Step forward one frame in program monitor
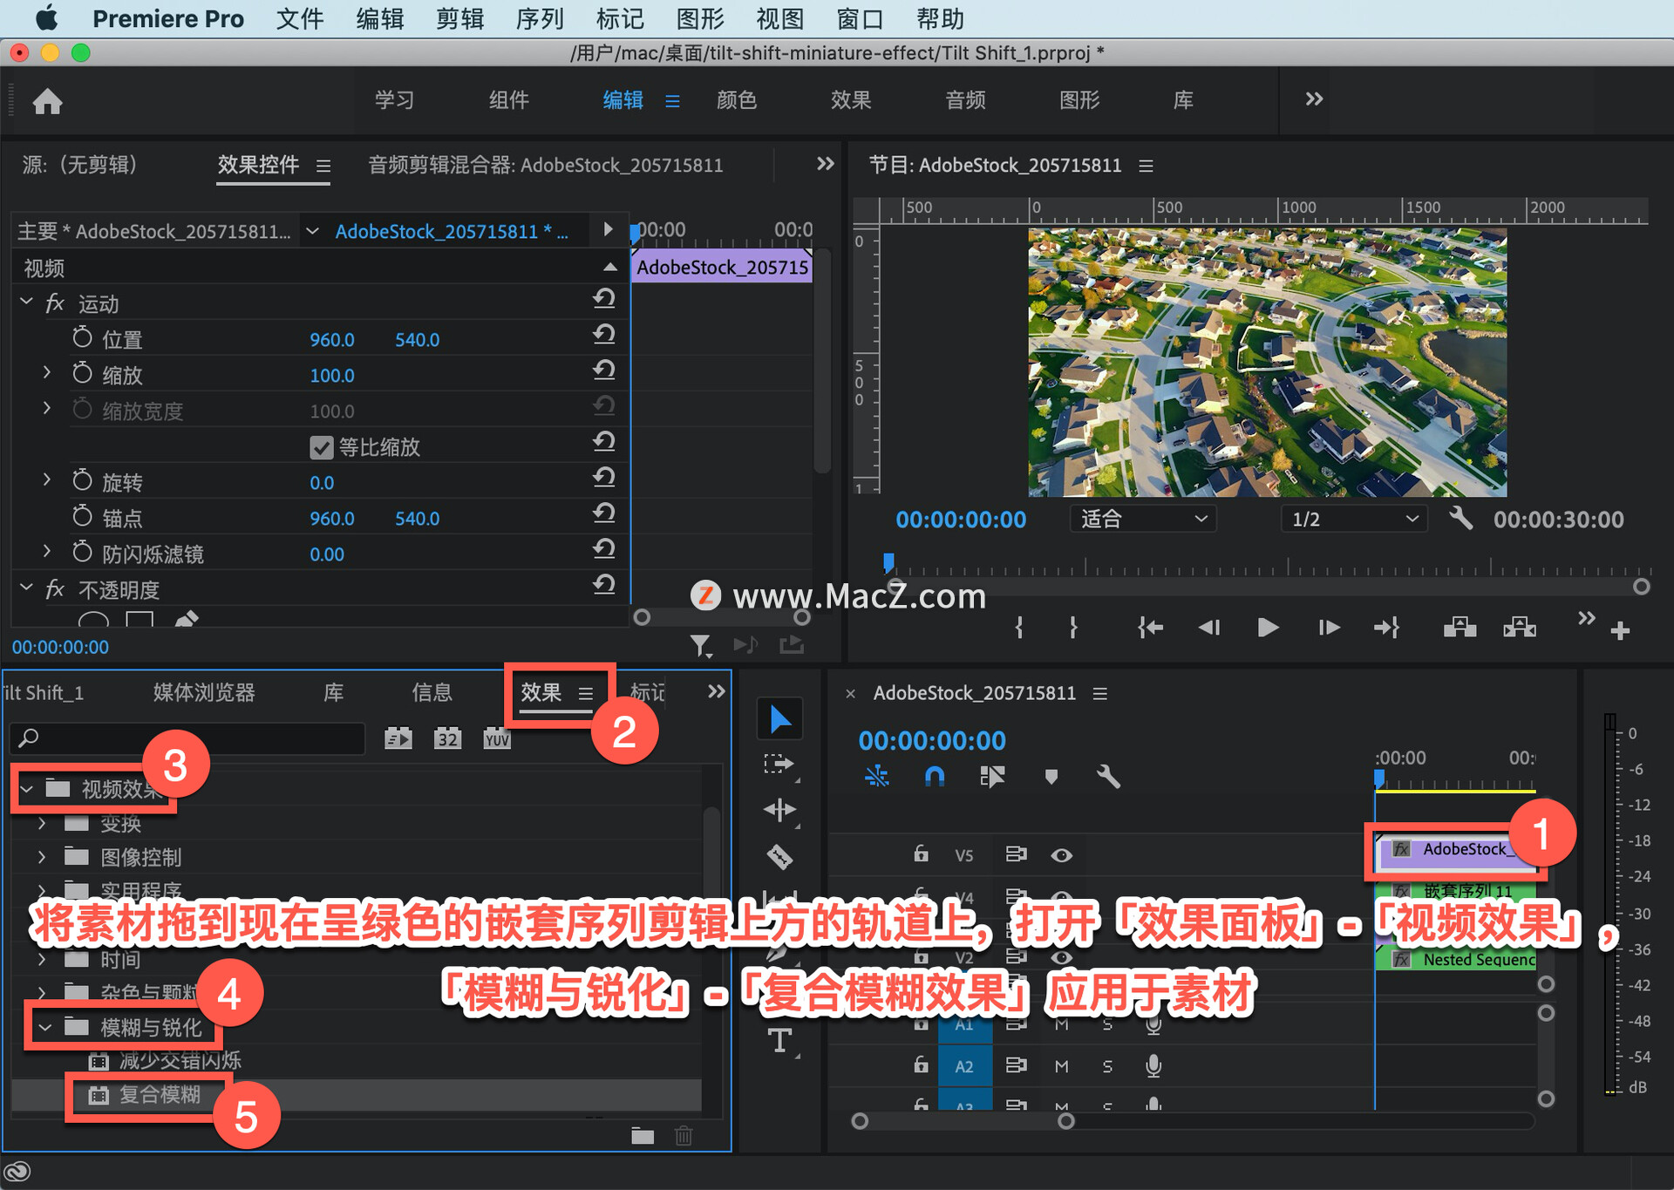The width and height of the screenshot is (1674, 1190). (x=1329, y=627)
